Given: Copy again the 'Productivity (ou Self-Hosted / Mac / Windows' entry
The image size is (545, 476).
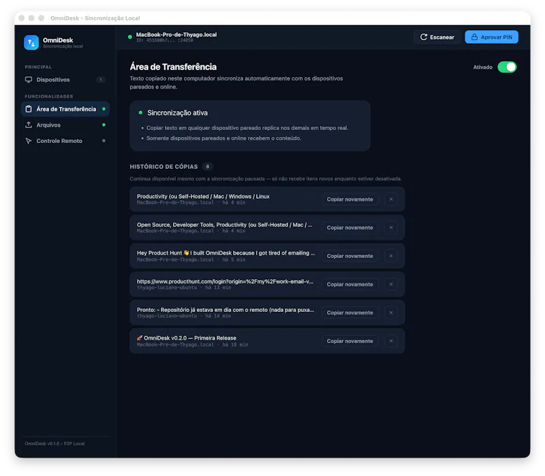Looking at the screenshot, I should pos(349,199).
